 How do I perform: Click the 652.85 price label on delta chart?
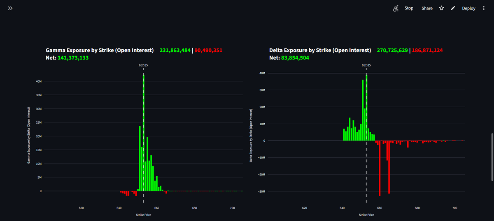(x=366, y=65)
